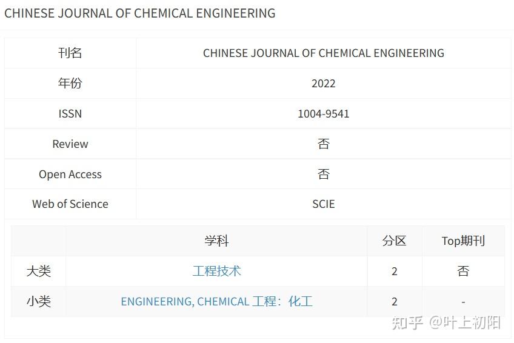Select the 小类 row label
The height and width of the screenshot is (343, 514).
pos(39,301)
